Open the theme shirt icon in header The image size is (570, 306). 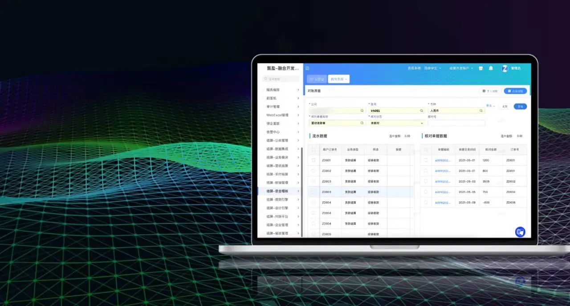tap(480, 68)
